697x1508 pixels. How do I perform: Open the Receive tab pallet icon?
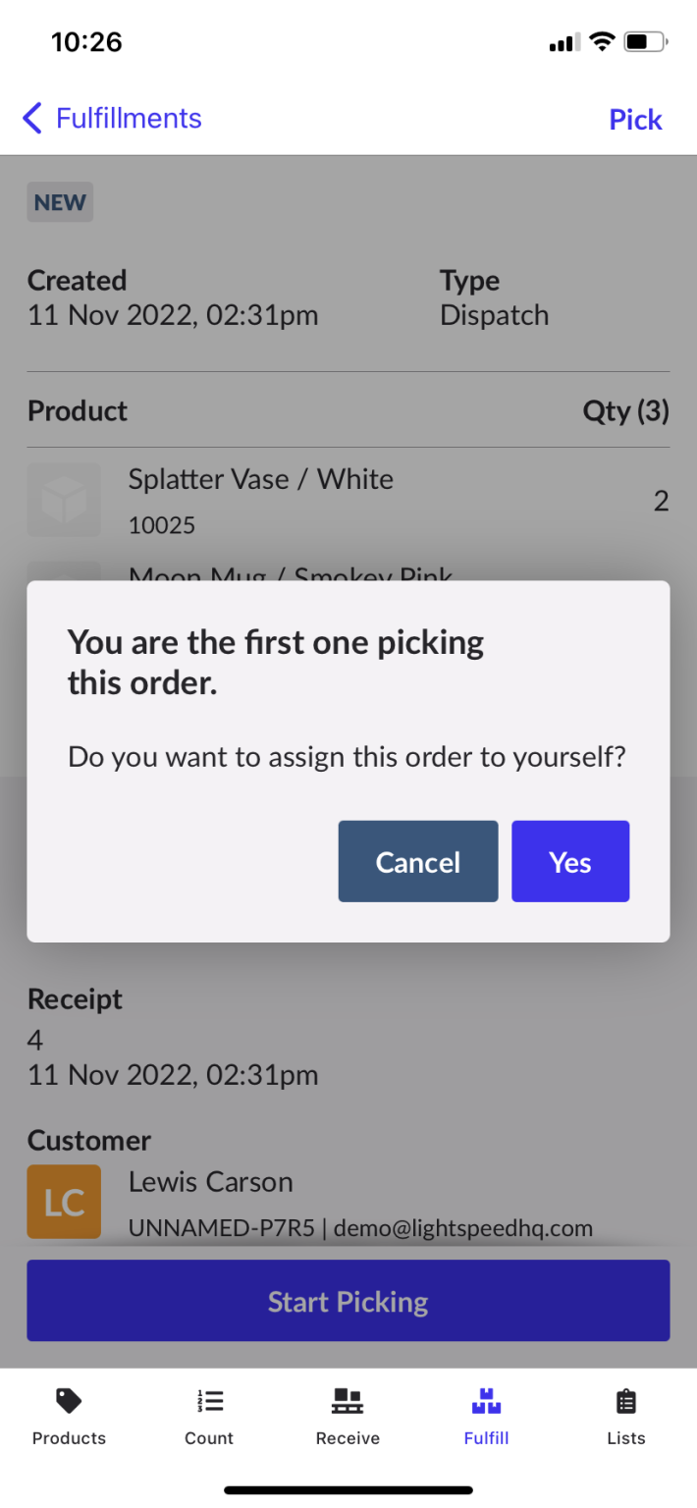click(x=348, y=1401)
